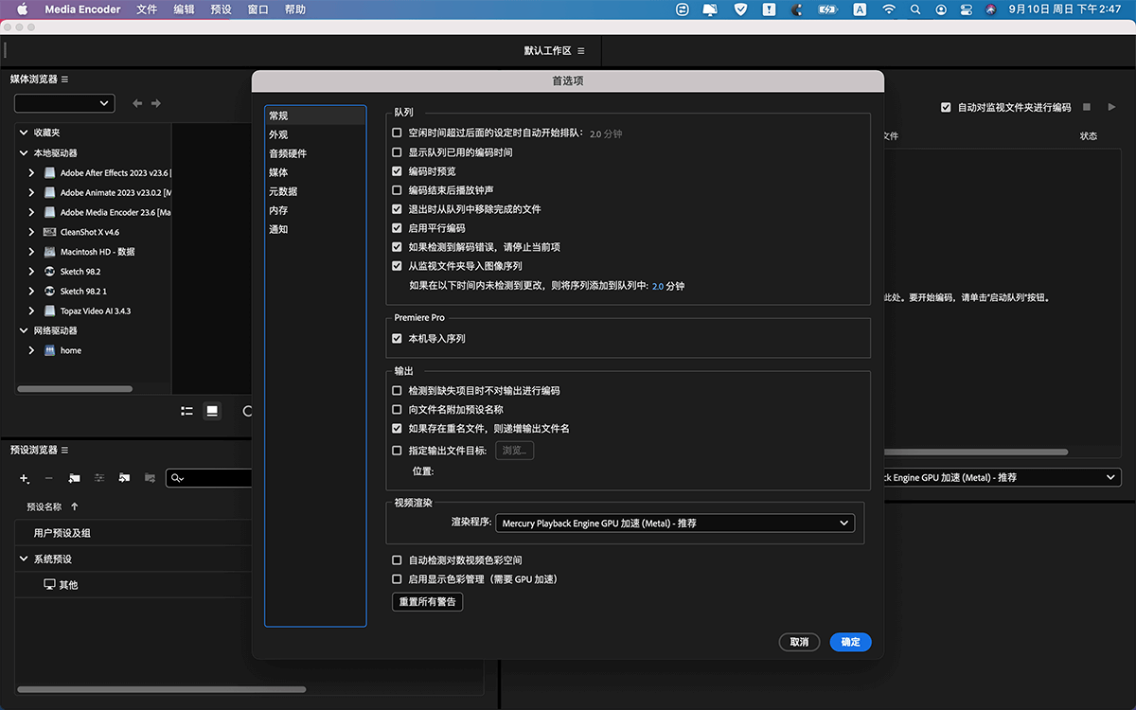Click the media browser forward arrow
Screen dimensions: 1136x710
click(156, 103)
